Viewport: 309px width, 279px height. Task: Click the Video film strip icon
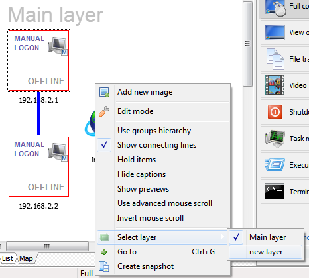pyautogui.click(x=275, y=85)
